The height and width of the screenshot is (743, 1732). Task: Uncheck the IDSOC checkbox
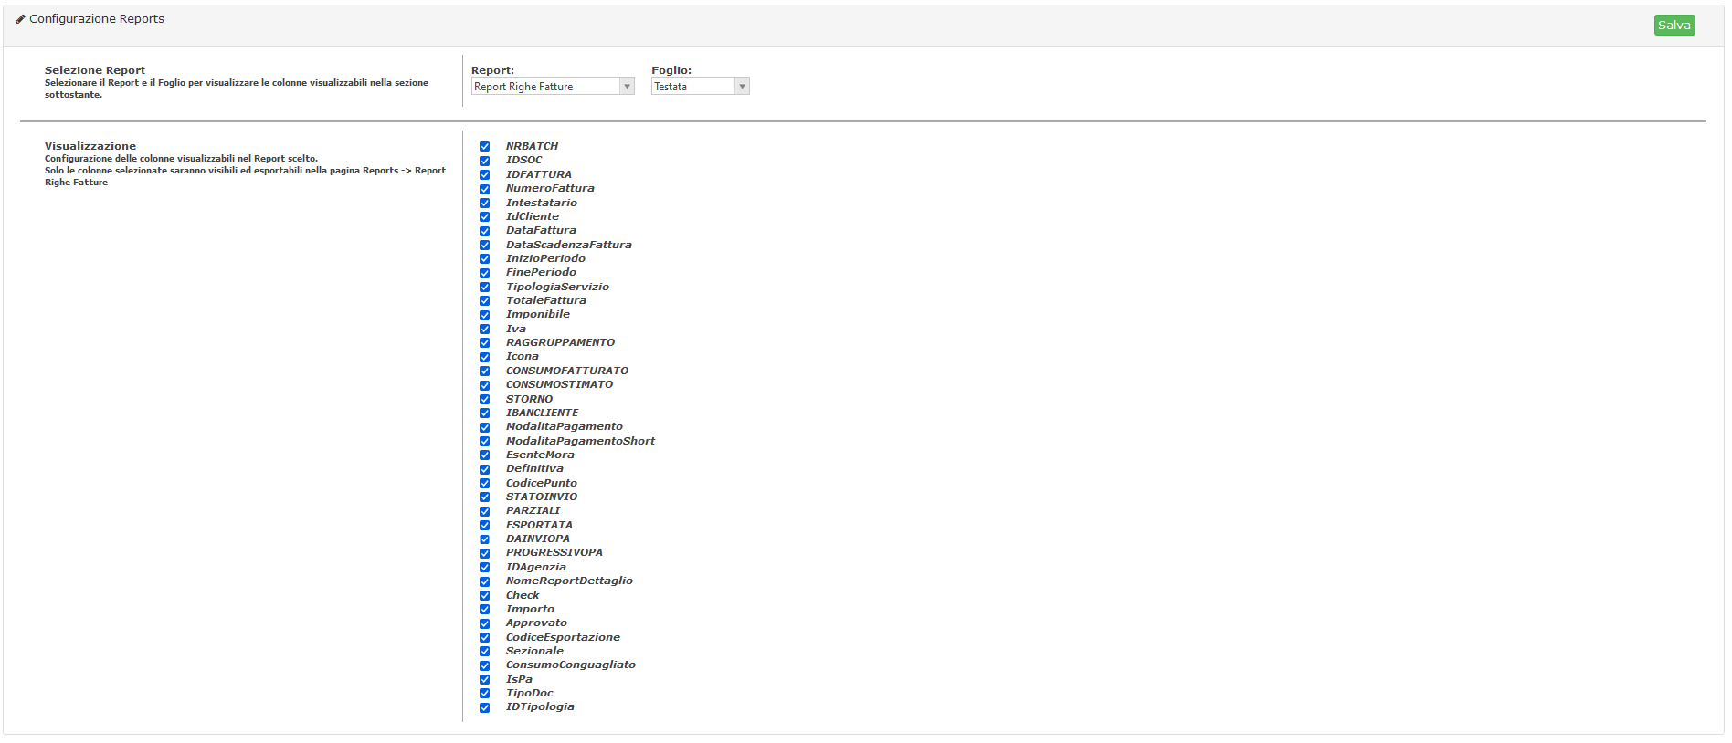coord(484,161)
